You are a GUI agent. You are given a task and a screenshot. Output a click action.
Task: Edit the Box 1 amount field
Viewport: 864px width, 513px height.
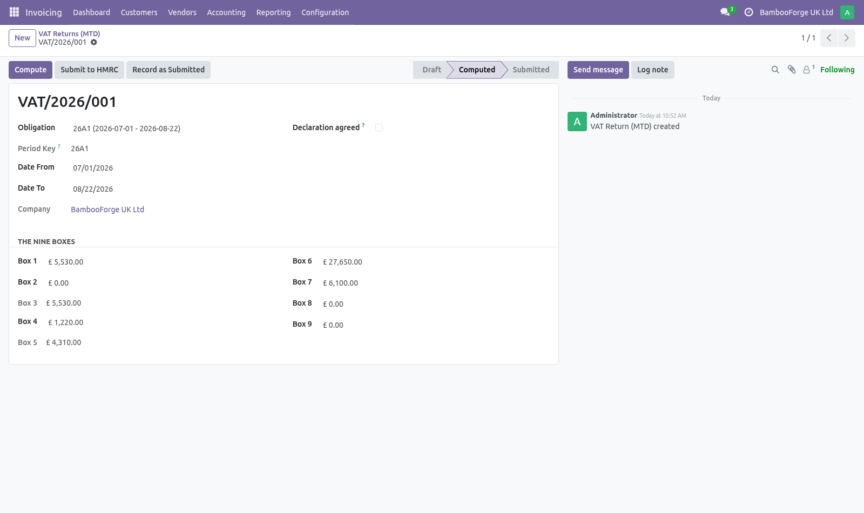[x=161, y=262]
